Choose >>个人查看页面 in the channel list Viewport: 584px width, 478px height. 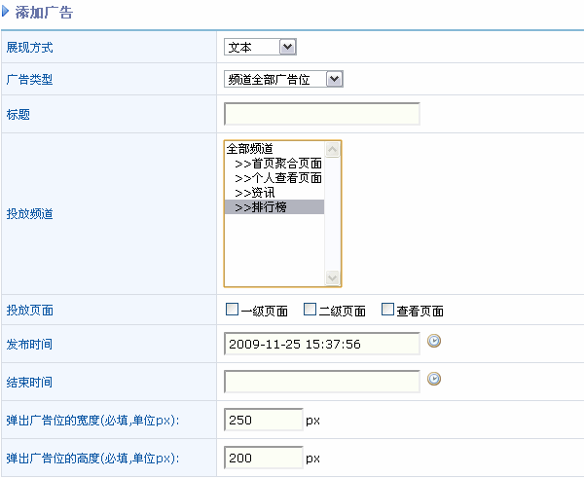point(277,178)
